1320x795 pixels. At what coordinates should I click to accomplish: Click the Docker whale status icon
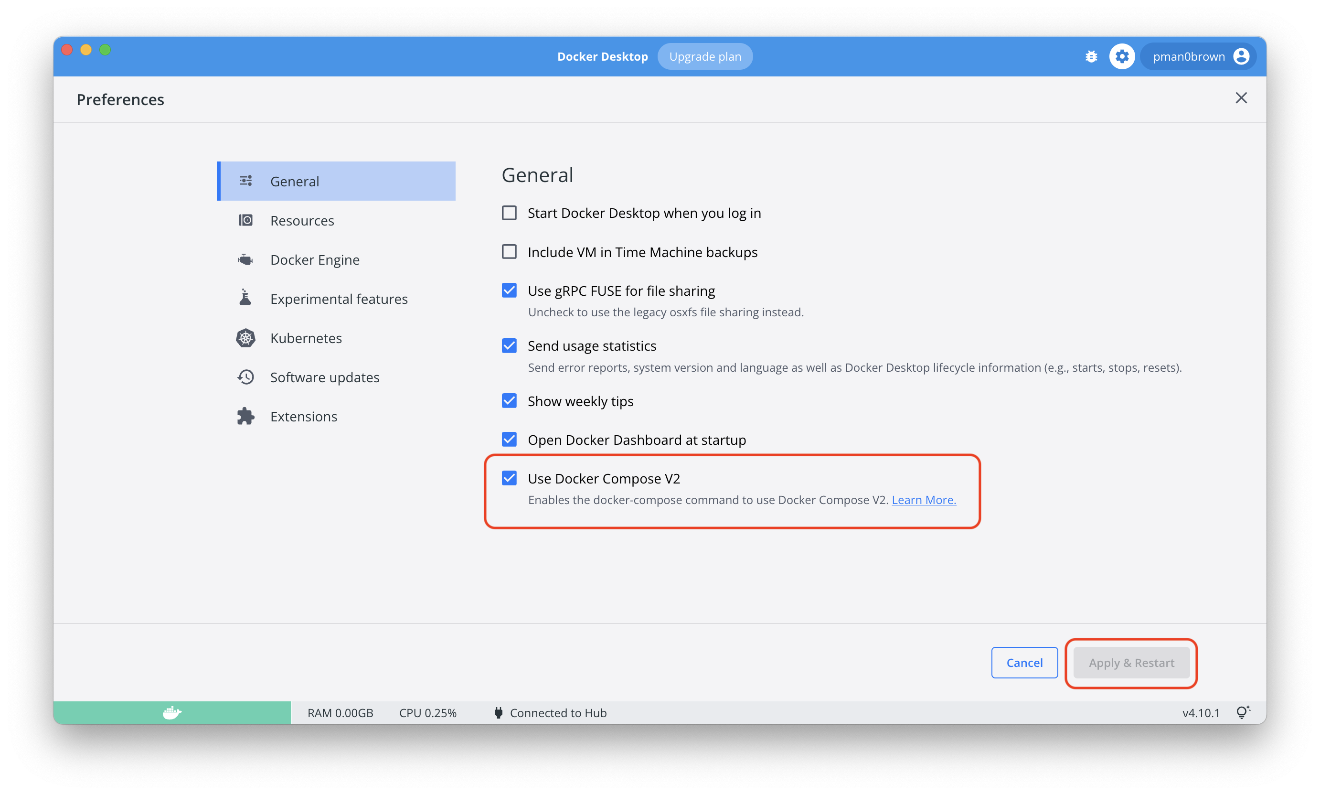(x=172, y=712)
